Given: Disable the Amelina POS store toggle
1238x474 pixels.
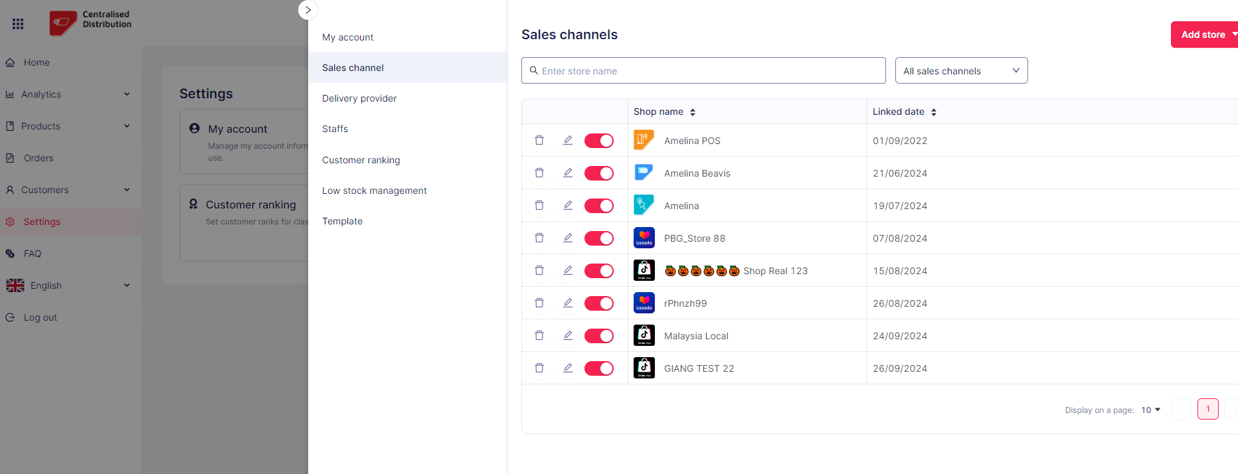Looking at the screenshot, I should pyautogui.click(x=598, y=141).
